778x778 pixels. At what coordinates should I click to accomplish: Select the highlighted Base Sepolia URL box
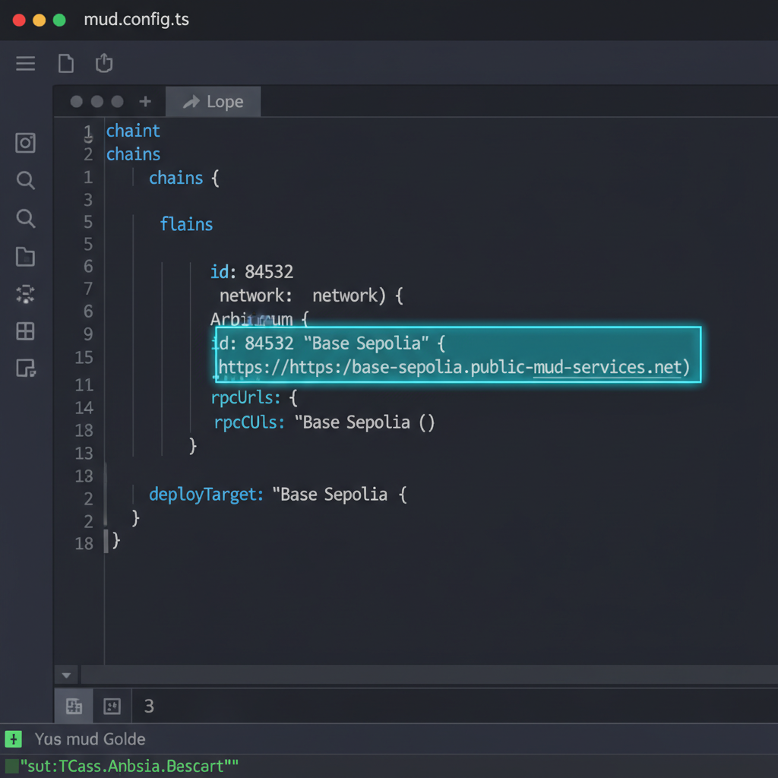tap(456, 356)
